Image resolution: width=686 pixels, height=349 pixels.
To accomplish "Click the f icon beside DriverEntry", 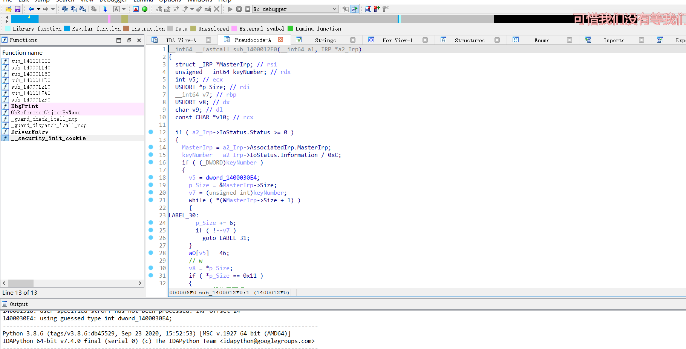I will [x=5, y=132].
